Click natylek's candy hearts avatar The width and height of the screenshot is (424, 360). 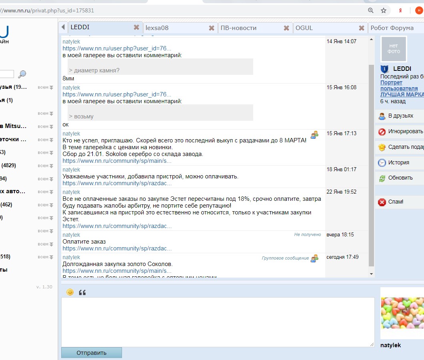click(402, 313)
